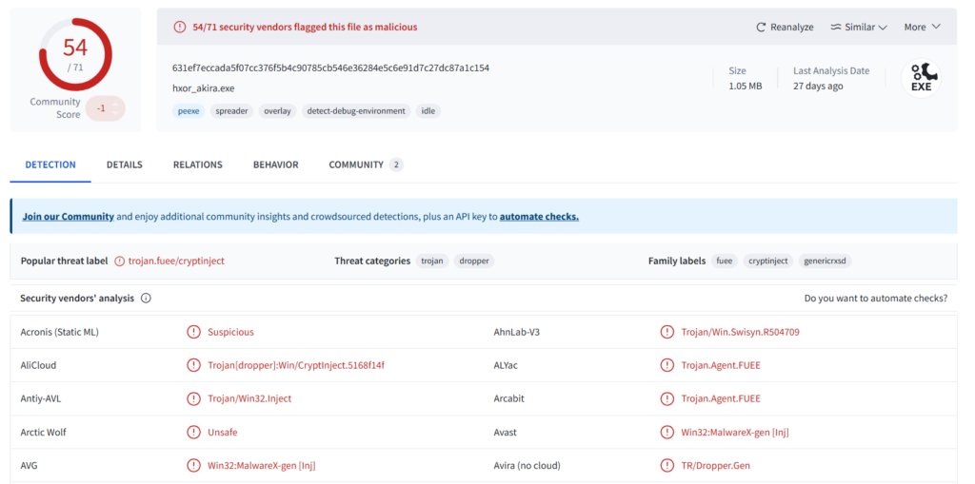Click the Community Score -1 indicator
The image size is (975, 484).
point(103,108)
